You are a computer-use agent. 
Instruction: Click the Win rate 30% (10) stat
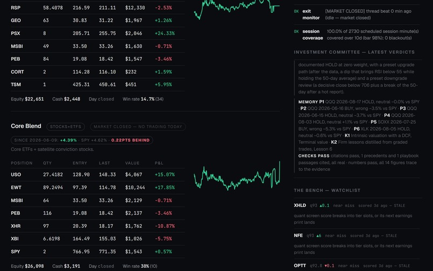coord(140,266)
